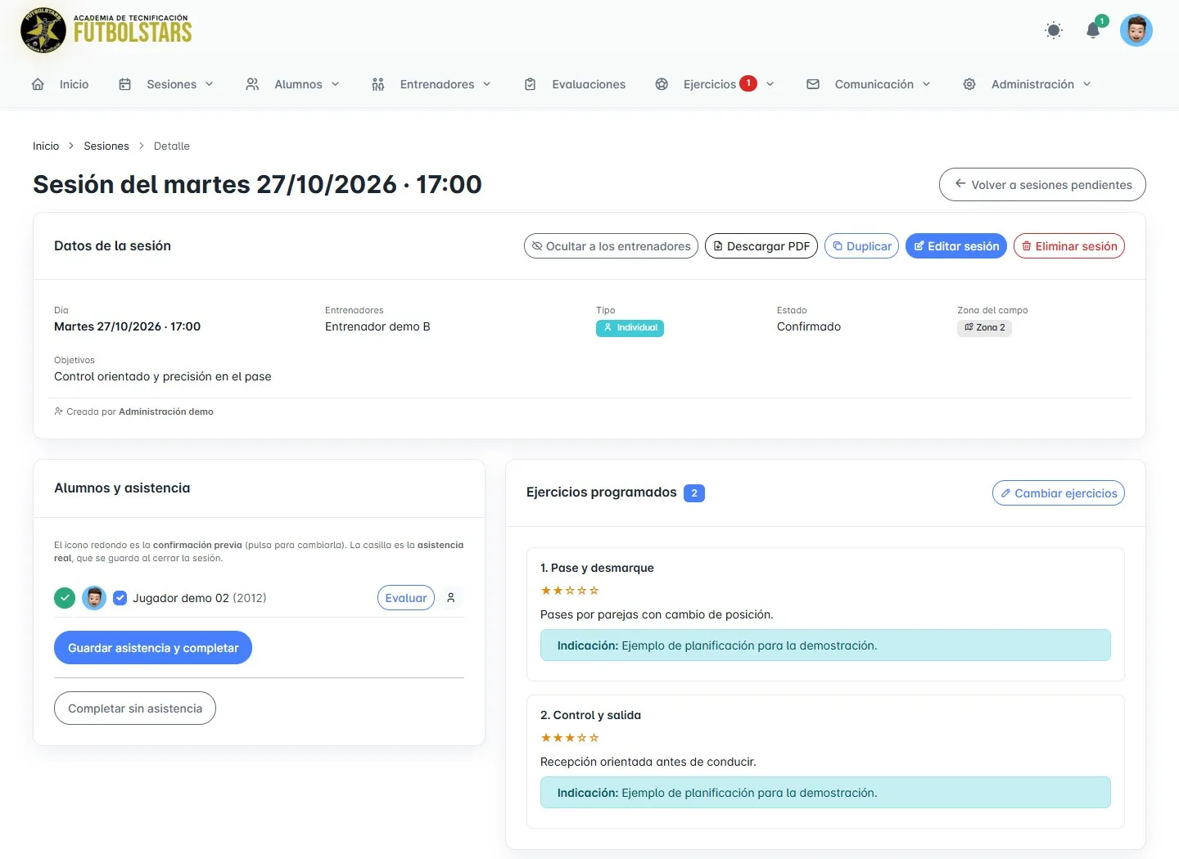Click the Entrenadores icon in navbar

point(377,84)
